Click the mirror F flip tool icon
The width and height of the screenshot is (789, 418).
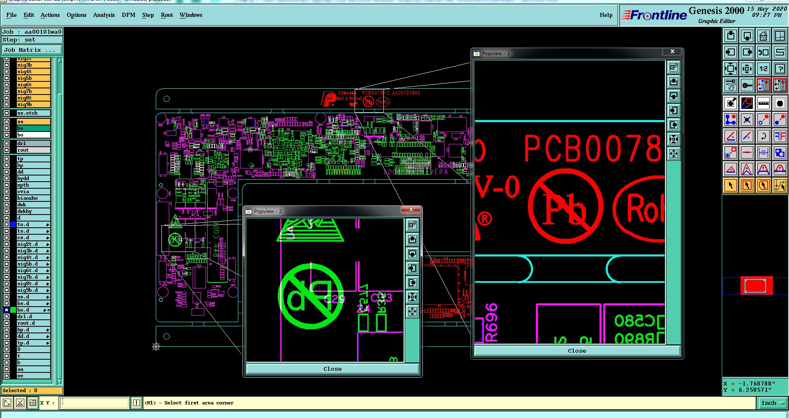780,136
